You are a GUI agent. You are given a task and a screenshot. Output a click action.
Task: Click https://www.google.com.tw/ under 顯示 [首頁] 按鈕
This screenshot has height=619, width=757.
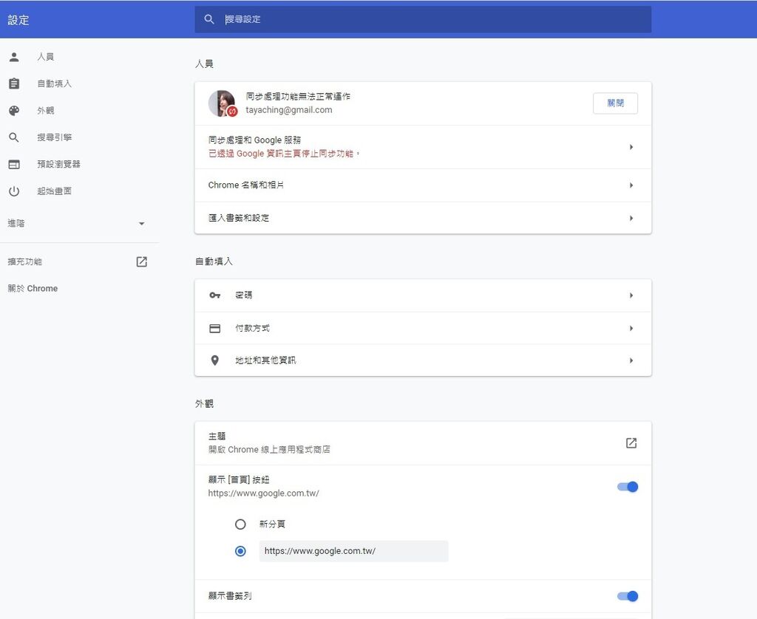coord(263,493)
